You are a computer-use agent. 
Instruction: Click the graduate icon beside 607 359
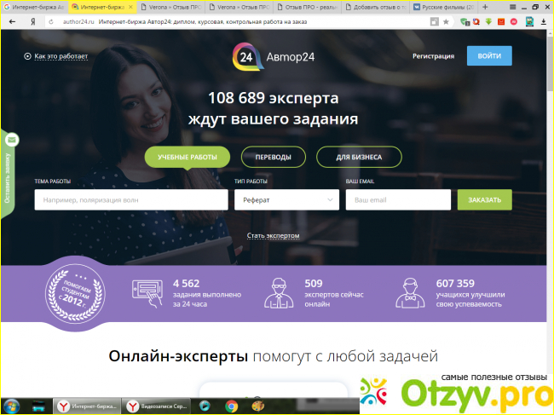(407, 293)
